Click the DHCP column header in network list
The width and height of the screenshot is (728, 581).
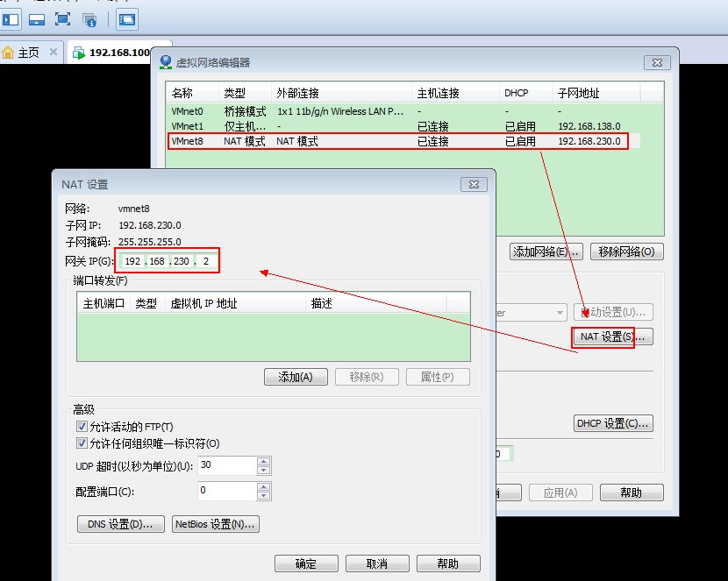coord(525,93)
